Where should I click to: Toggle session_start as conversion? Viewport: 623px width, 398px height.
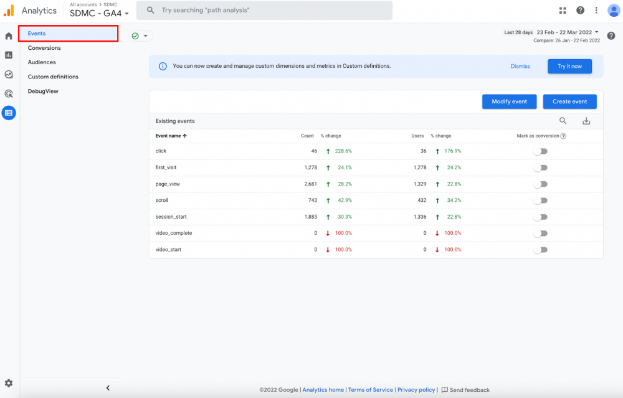tap(541, 217)
